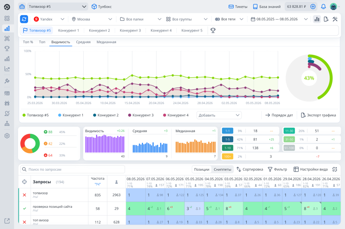Screen dimensions: 345x229
Task: Open the positions bar-chart sidebar icon
Action: pos(7,29)
